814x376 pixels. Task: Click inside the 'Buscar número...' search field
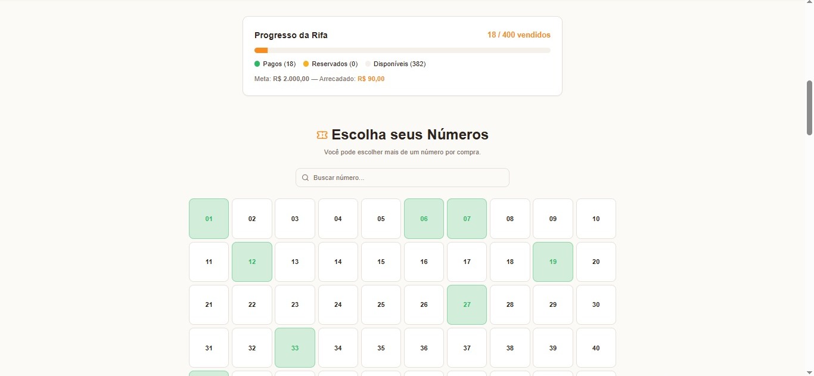[x=402, y=178]
